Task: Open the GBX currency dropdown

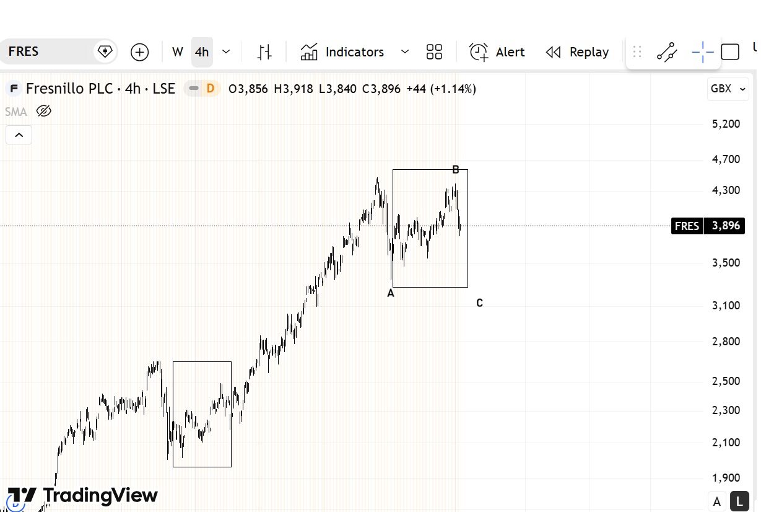Action: pos(728,89)
